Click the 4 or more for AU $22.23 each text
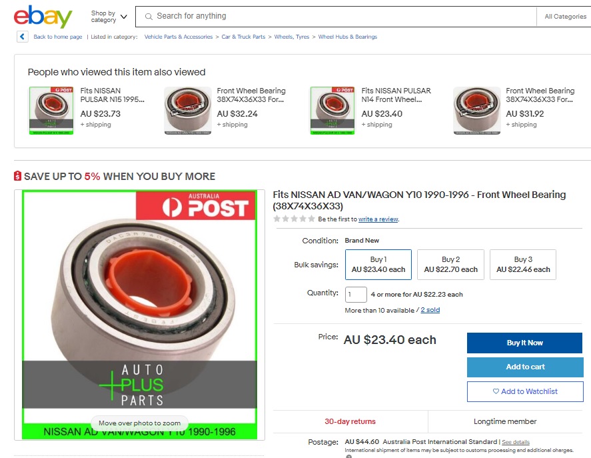Image resolution: width=591 pixels, height=458 pixels. [x=417, y=294]
